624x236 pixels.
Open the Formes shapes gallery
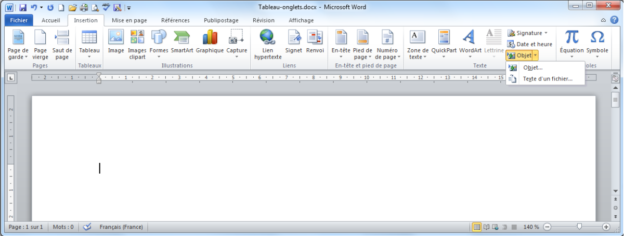(159, 45)
